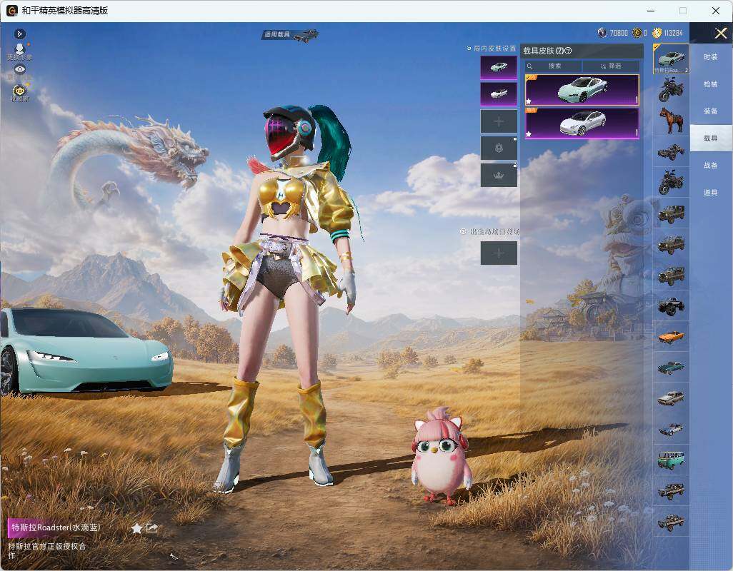733x571 pixels.
Task: Select the monster truck in the vehicle list
Action: (671, 305)
